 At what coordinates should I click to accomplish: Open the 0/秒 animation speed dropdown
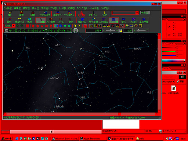94,30
